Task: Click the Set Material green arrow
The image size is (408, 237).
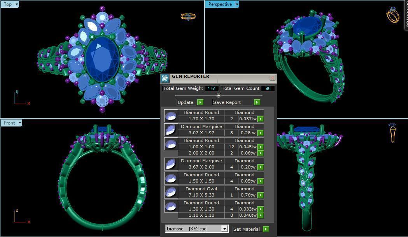Action: click(266, 229)
